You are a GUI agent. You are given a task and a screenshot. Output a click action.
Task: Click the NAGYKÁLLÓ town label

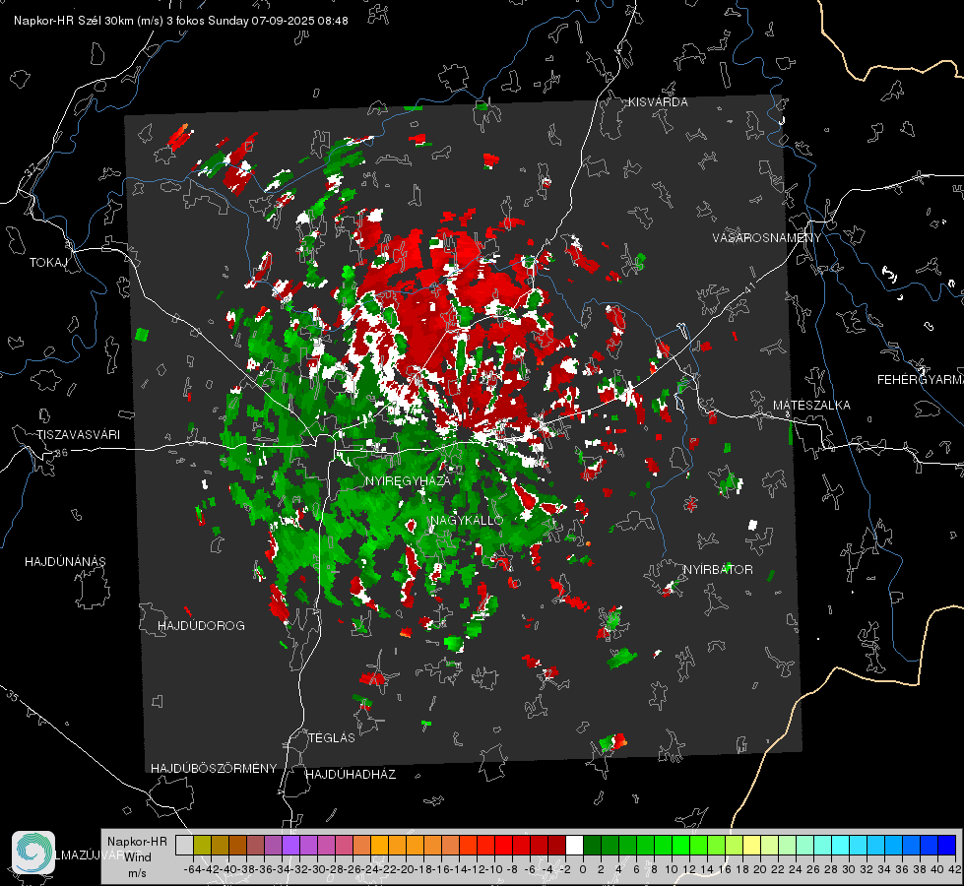click(x=467, y=520)
